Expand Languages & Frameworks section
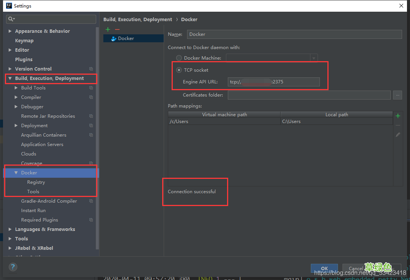The image size is (410, 280). 10,229
